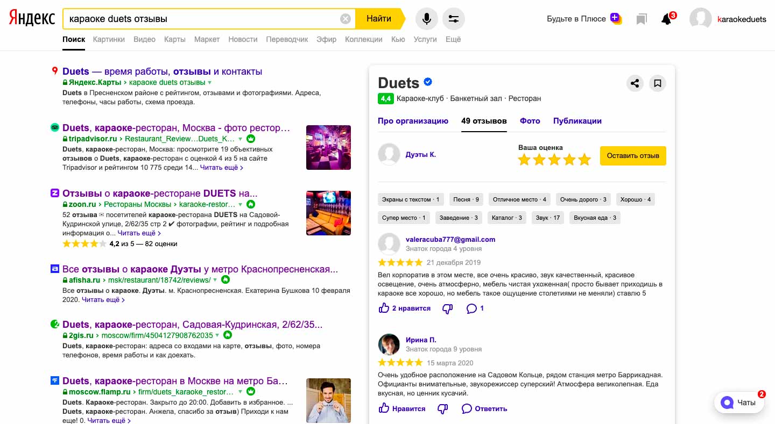This screenshot has height=424, width=775.
Task: Open comments on valeracuba777 review
Action: pyautogui.click(x=475, y=308)
